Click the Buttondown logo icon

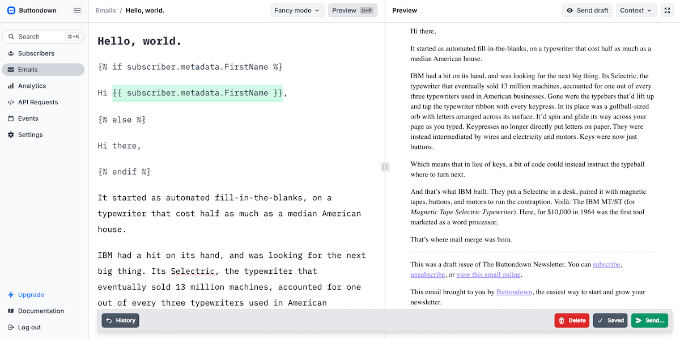pyautogui.click(x=11, y=10)
